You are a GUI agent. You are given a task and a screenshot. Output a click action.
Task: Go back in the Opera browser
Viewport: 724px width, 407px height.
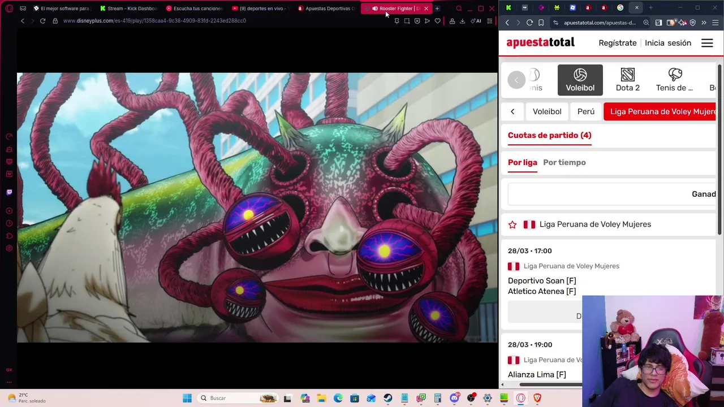click(x=23, y=21)
